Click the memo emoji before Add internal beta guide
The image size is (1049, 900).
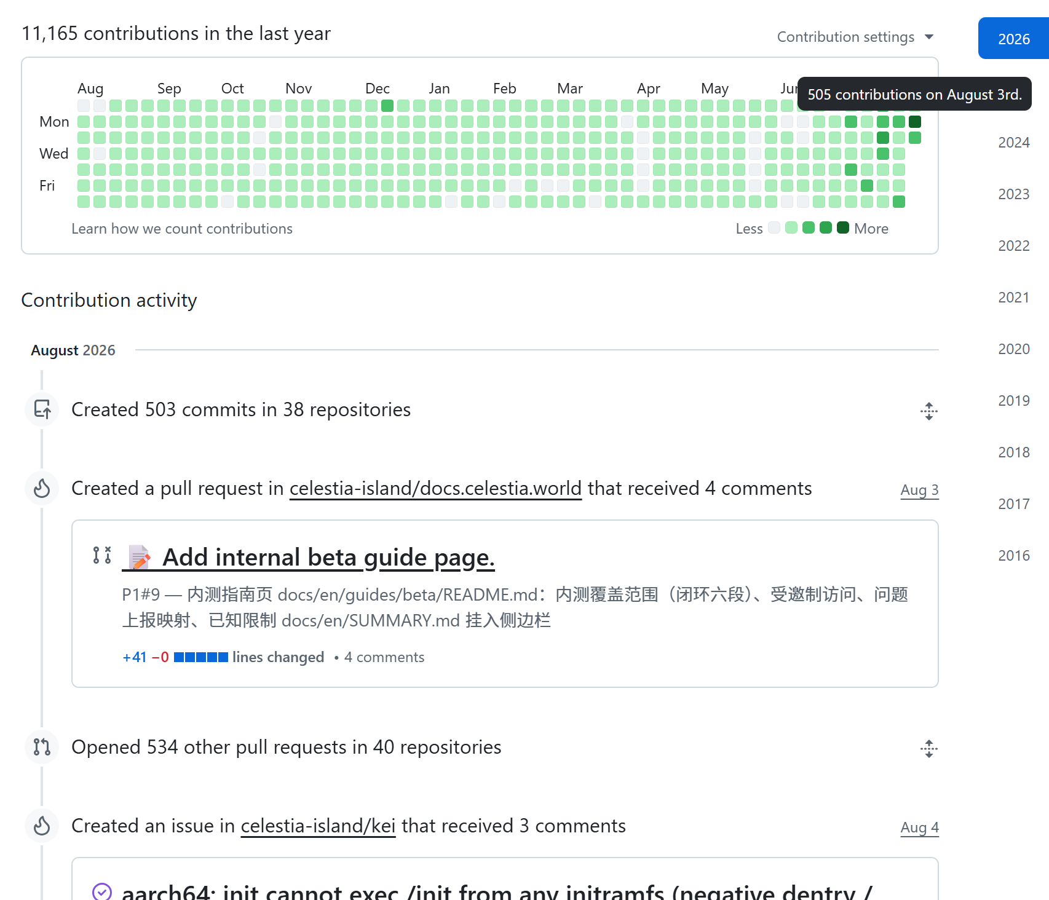(x=140, y=558)
